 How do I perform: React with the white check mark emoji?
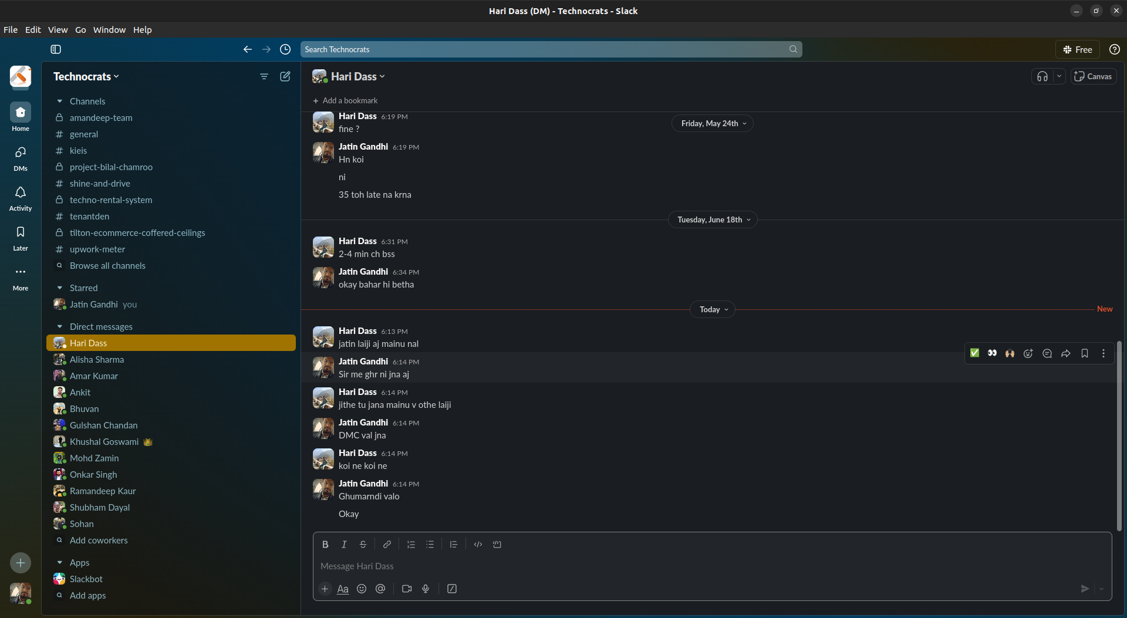(974, 353)
